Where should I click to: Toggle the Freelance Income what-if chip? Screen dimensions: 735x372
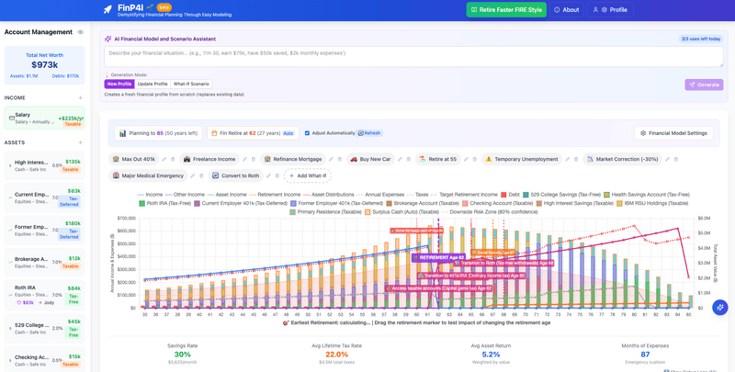pyautogui.click(x=209, y=159)
